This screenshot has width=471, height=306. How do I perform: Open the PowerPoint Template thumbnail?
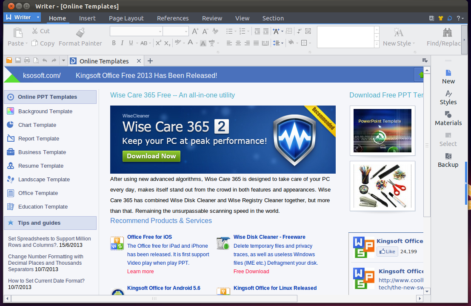click(x=383, y=131)
